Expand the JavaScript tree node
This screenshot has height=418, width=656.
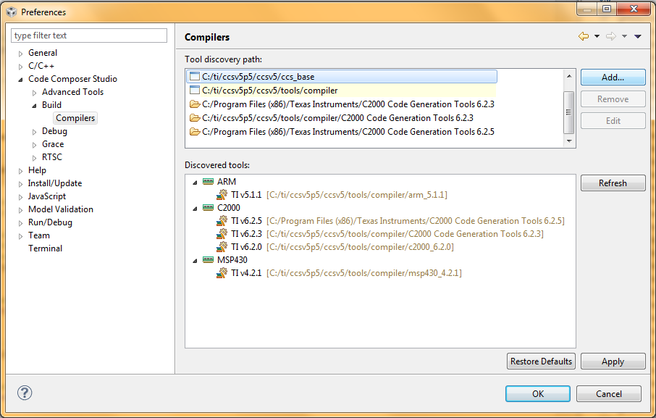tap(20, 196)
